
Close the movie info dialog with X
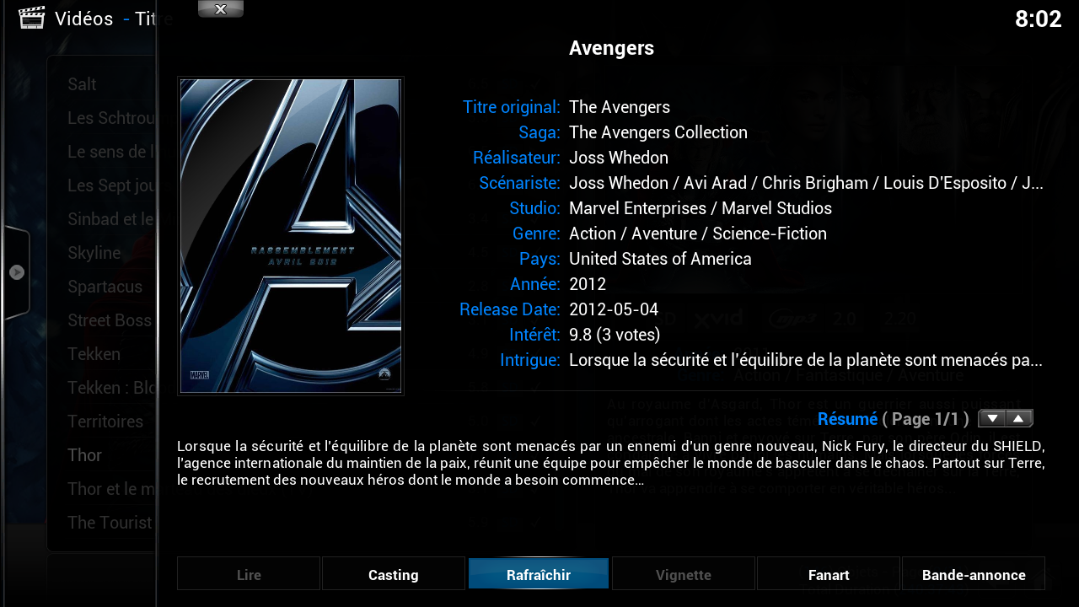221,9
